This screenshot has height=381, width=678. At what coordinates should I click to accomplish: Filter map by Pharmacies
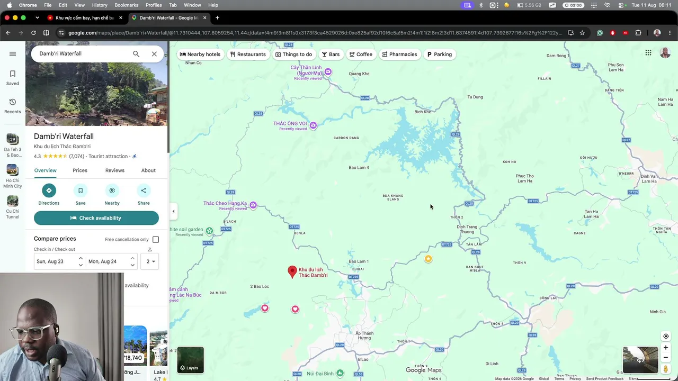pos(400,55)
